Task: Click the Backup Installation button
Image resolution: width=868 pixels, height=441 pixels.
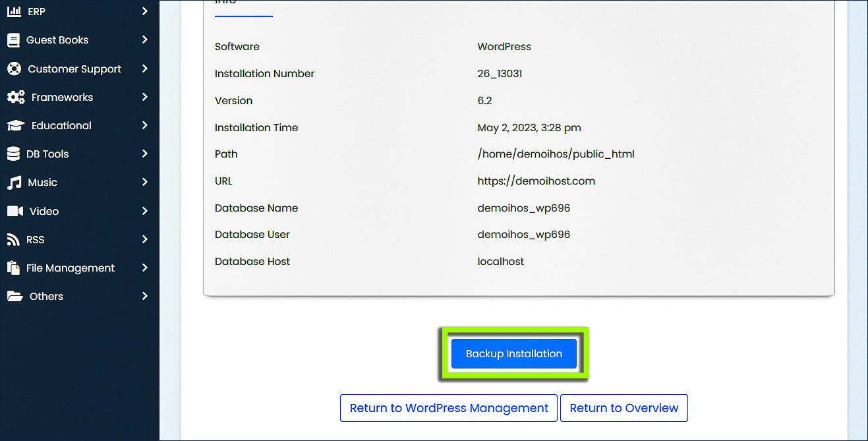Action: [514, 354]
